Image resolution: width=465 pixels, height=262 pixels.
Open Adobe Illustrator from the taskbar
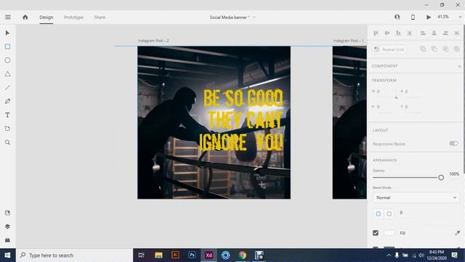tap(175, 255)
